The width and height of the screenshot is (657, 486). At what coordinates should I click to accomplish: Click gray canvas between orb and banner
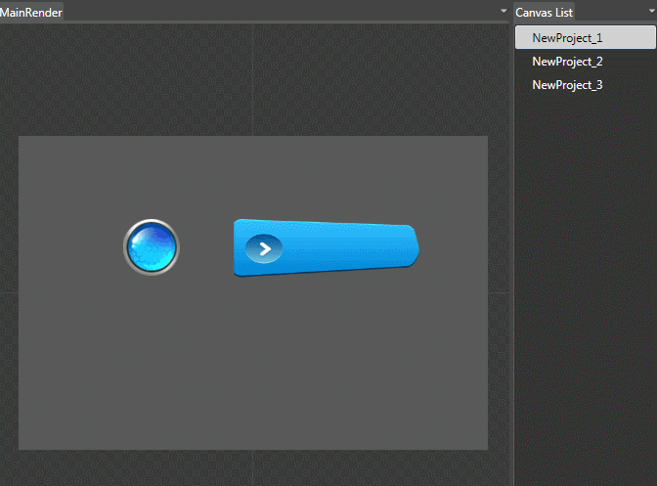[206, 248]
